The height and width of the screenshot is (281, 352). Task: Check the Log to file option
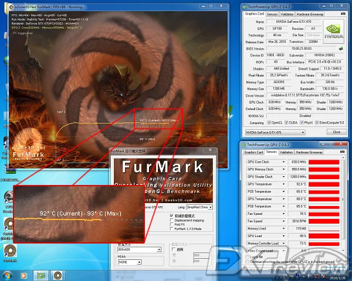click(247, 256)
